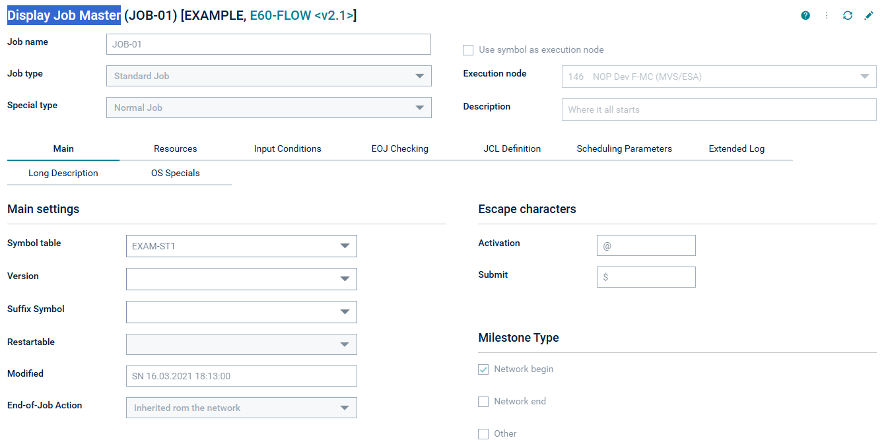The height and width of the screenshot is (442, 888).
Task: Check the Other milestone checkbox
Action: pyautogui.click(x=483, y=433)
